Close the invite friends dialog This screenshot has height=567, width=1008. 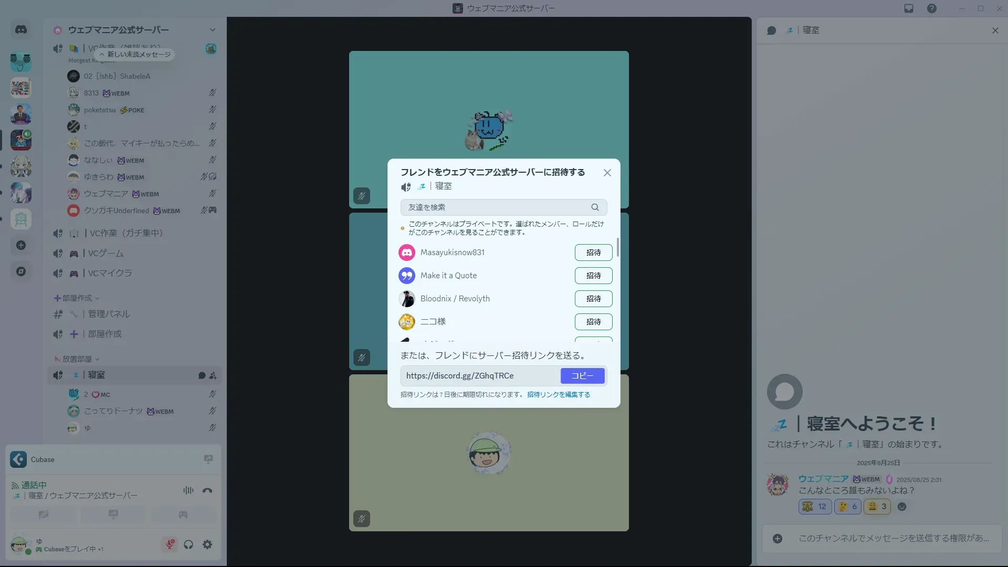607,173
